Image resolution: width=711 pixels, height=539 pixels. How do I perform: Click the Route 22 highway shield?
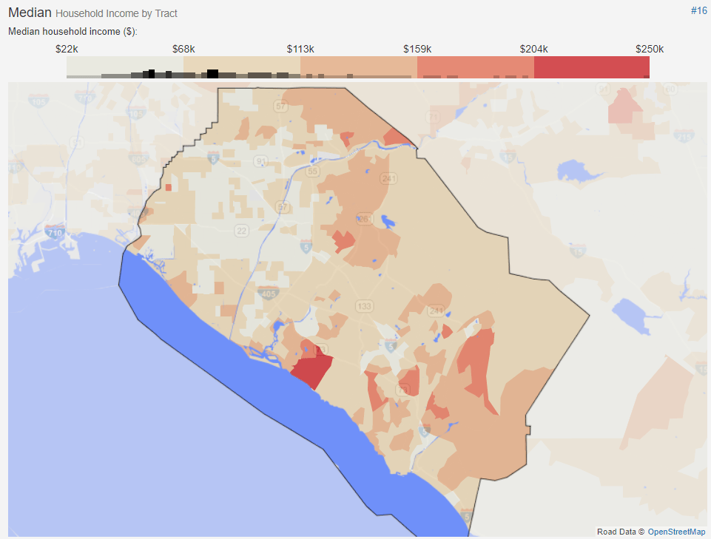point(241,231)
